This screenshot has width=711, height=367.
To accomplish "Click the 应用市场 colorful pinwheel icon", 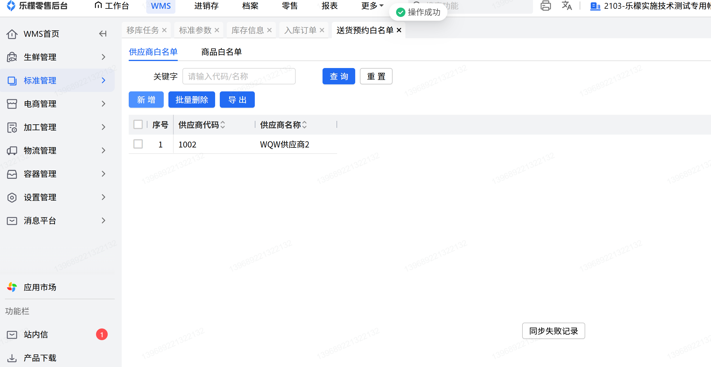I will [12, 287].
